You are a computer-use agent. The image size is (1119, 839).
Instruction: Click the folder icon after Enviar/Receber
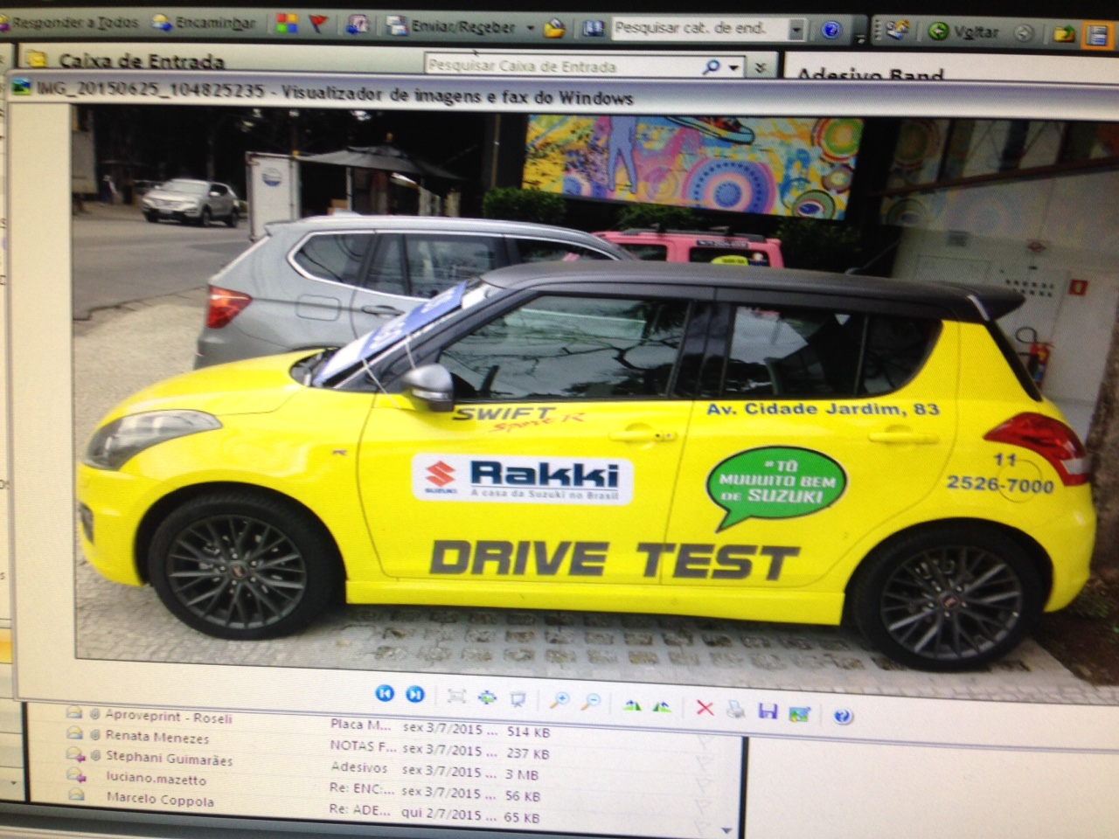[x=554, y=28]
